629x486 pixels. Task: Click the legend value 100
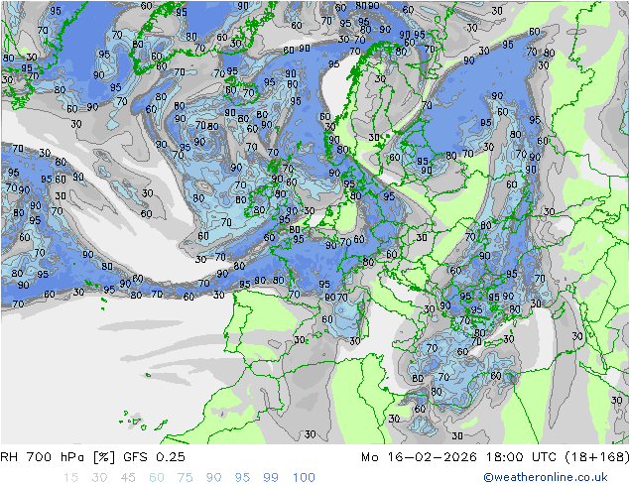(x=304, y=477)
